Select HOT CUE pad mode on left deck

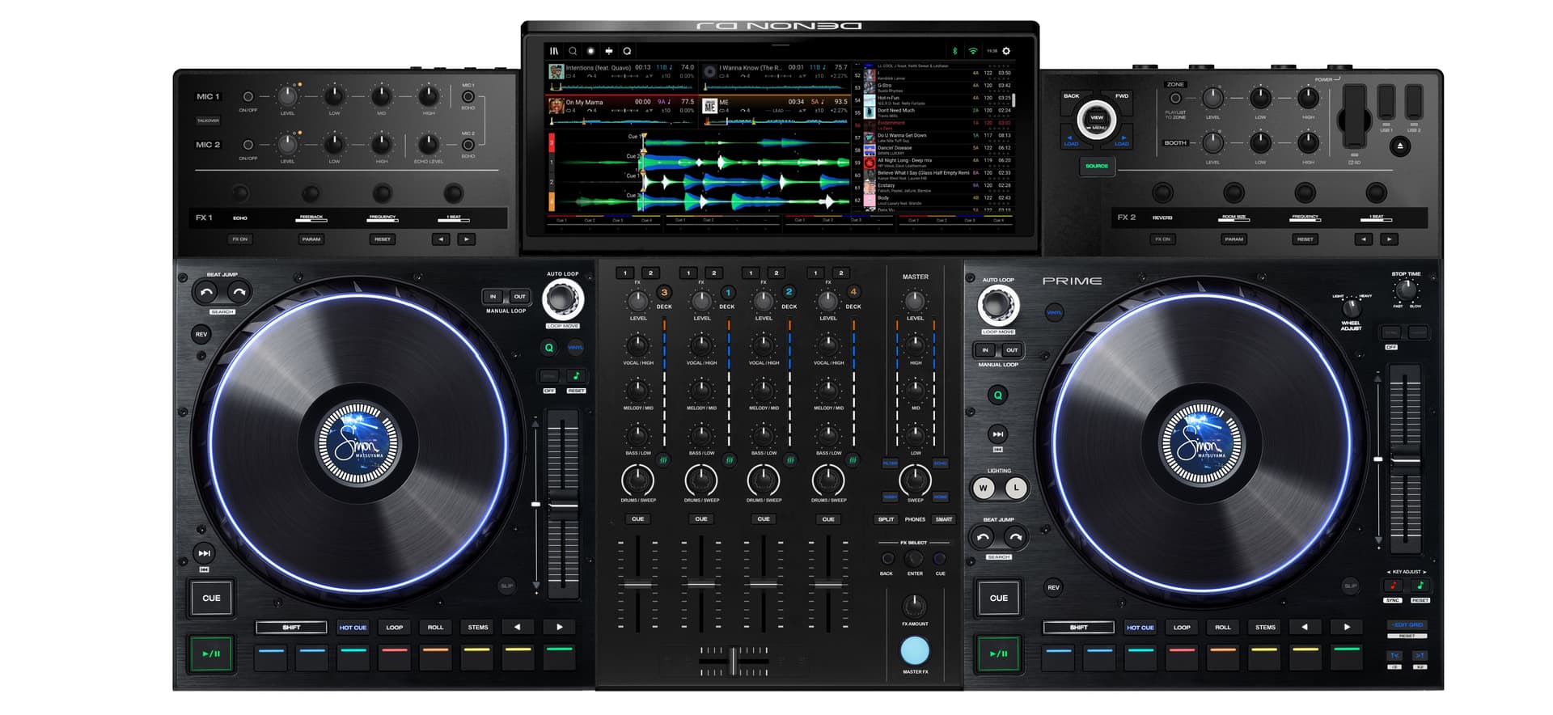click(353, 627)
